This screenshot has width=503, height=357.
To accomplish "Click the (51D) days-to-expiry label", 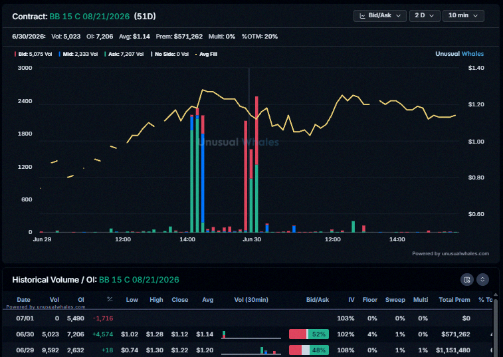I will [x=145, y=17].
